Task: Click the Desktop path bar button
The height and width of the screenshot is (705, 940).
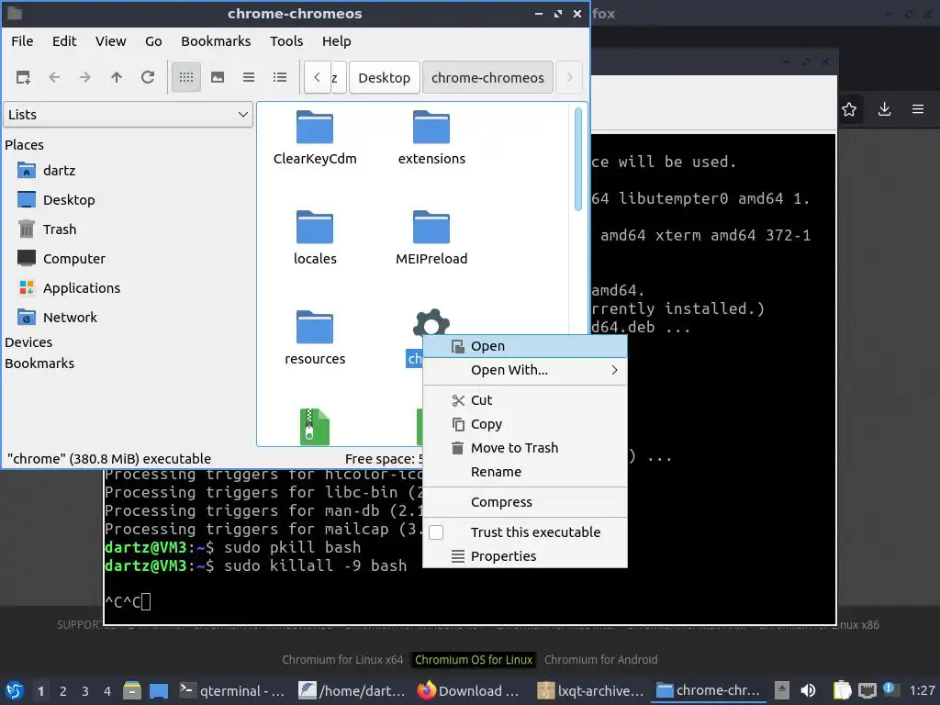Action: coord(385,78)
